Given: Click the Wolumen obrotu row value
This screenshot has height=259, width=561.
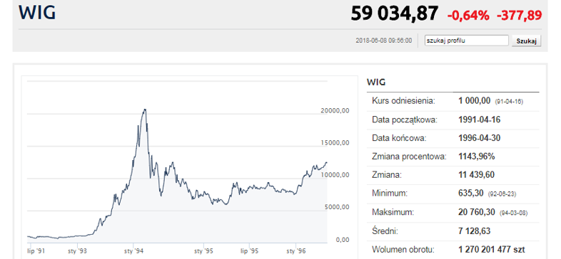Looking at the screenshot, I should coord(491,249).
